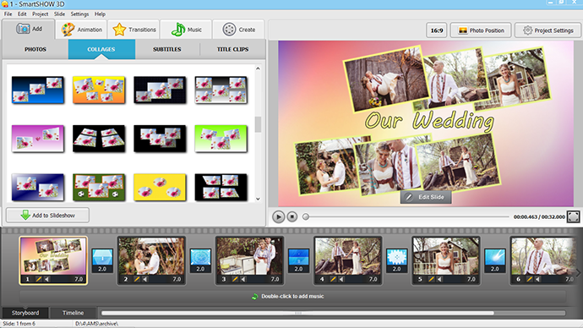
Task: Click collage list scroll up arrow
Action: point(258,68)
